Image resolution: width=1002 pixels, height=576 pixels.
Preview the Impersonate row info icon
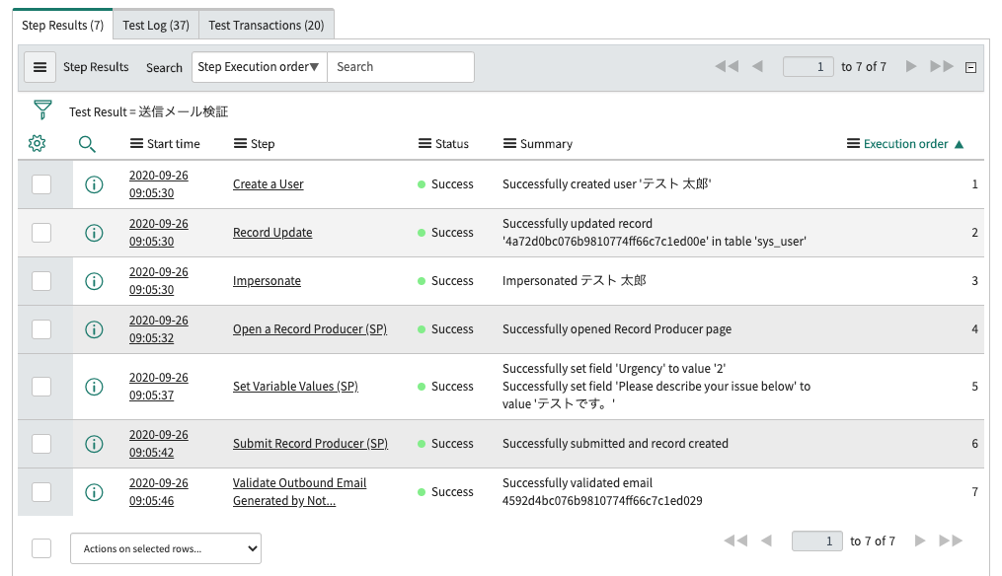(x=95, y=281)
